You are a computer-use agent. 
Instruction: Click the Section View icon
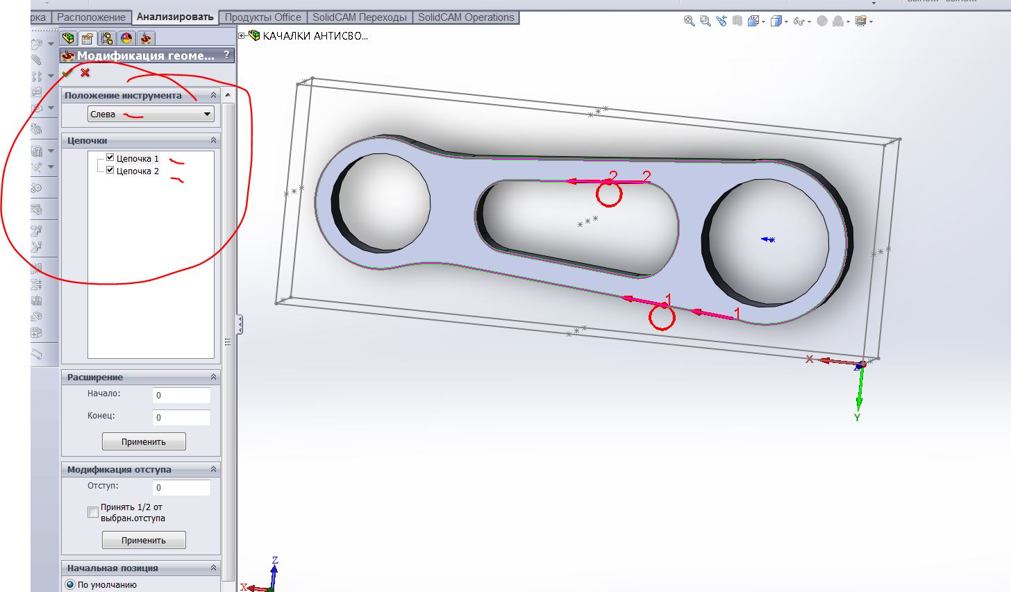point(737,22)
